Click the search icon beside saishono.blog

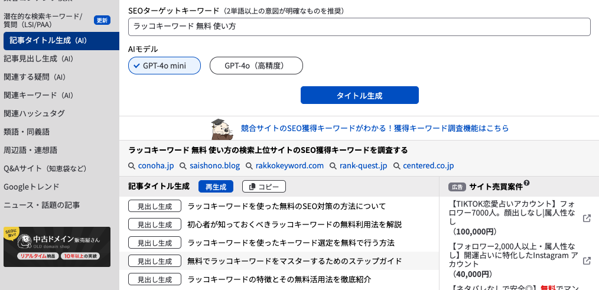pos(183,166)
